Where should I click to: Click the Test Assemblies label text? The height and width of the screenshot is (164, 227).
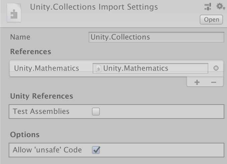click(x=41, y=112)
